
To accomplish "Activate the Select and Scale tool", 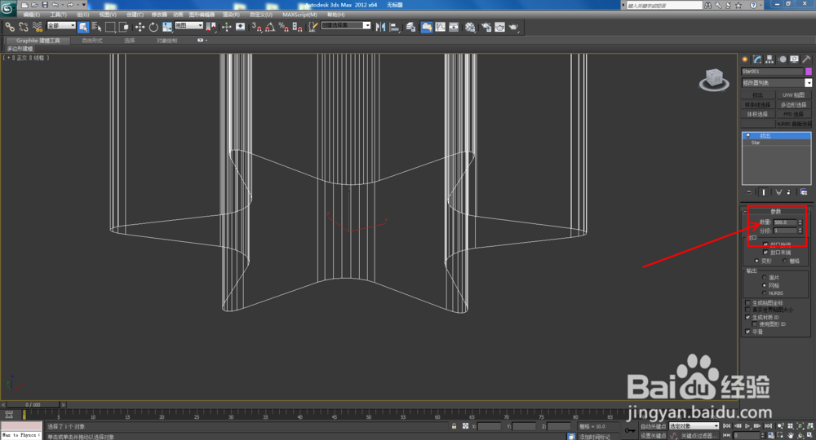I will point(167,27).
